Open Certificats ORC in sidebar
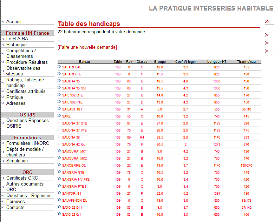The image size is (274, 222). pyautogui.click(x=22, y=178)
